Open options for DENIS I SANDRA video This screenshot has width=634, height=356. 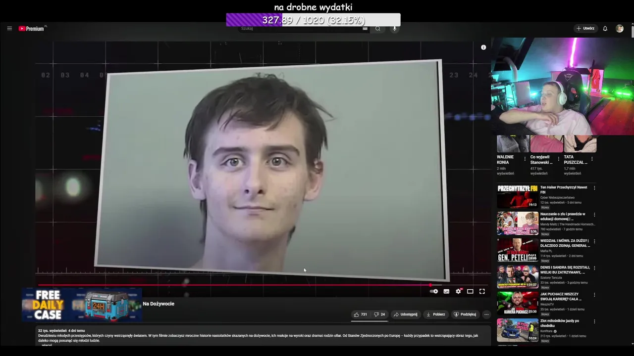(x=594, y=268)
